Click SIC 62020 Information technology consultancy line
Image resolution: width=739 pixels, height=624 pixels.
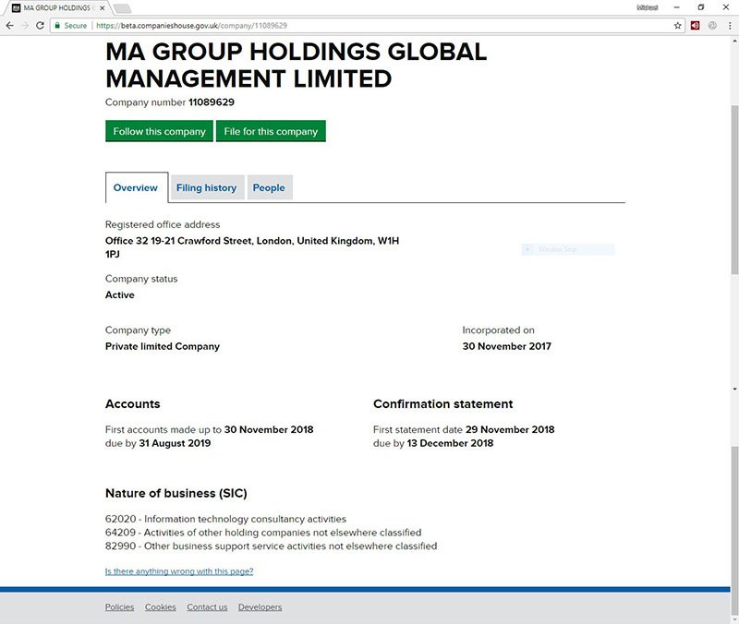pos(225,519)
